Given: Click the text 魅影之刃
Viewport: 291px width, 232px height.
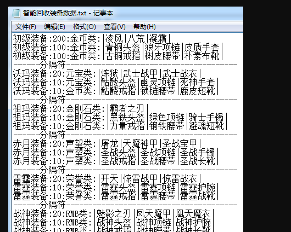Looking at the screenshot, I should coord(114,214).
